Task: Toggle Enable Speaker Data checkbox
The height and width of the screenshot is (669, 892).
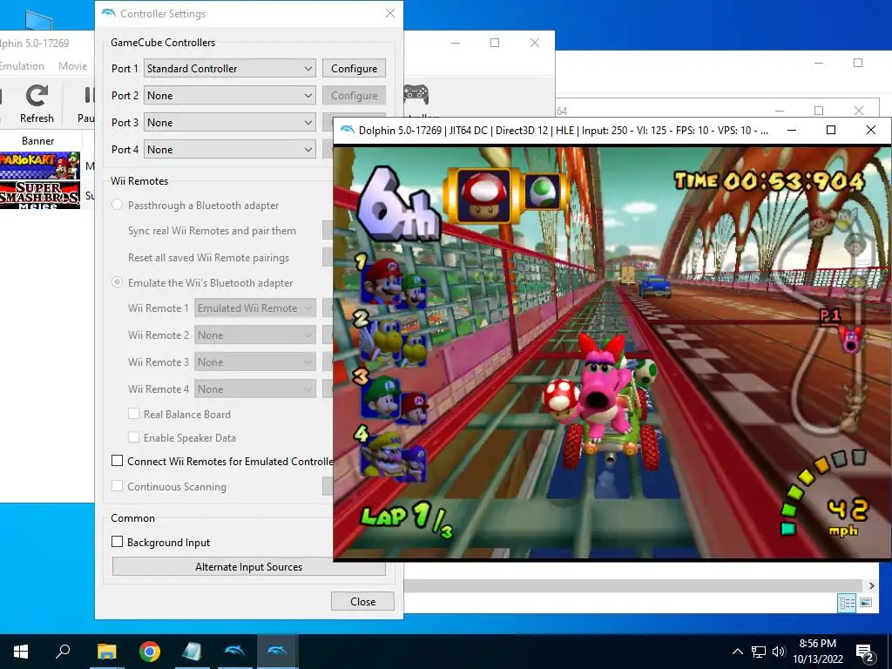Action: point(133,437)
